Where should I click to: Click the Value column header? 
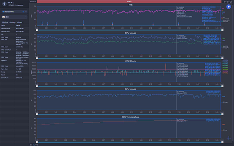tap(18, 25)
